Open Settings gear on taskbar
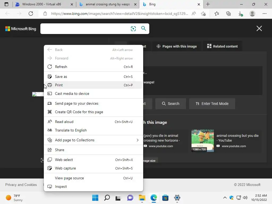 [177, 198]
